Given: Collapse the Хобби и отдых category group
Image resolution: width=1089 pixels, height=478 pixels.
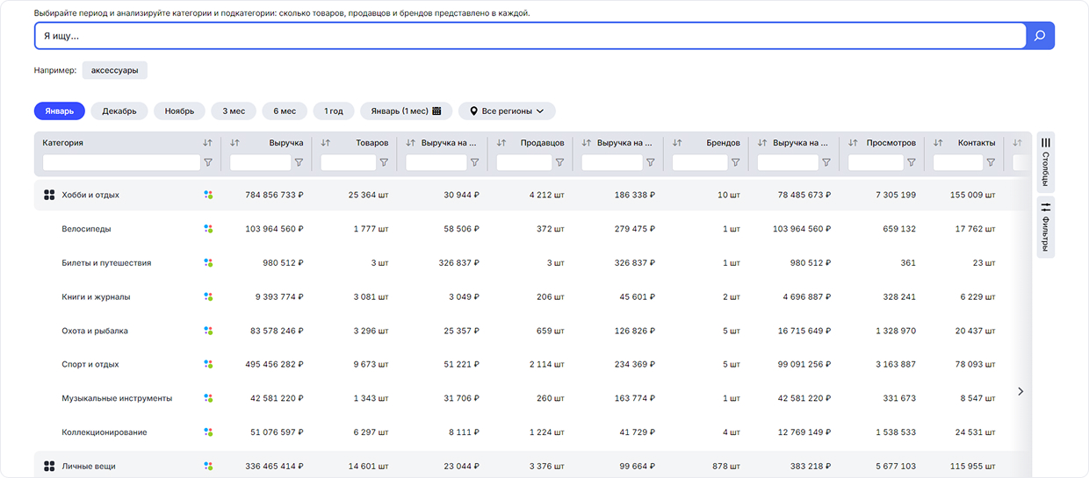Looking at the screenshot, I should pyautogui.click(x=49, y=195).
